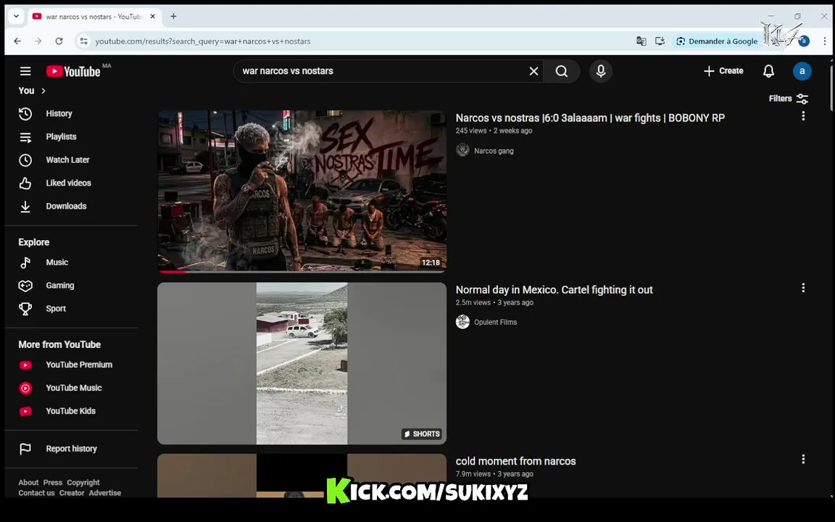Image resolution: width=835 pixels, height=522 pixels.
Task: Start voice search with microphone
Action: (x=601, y=71)
